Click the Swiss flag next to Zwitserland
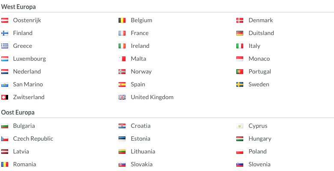This screenshot has width=334, height=171. (x=5, y=97)
